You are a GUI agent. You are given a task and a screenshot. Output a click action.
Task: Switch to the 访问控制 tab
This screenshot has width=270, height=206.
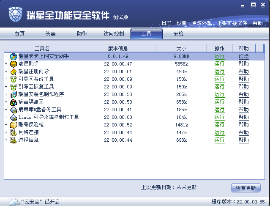[x=114, y=34]
